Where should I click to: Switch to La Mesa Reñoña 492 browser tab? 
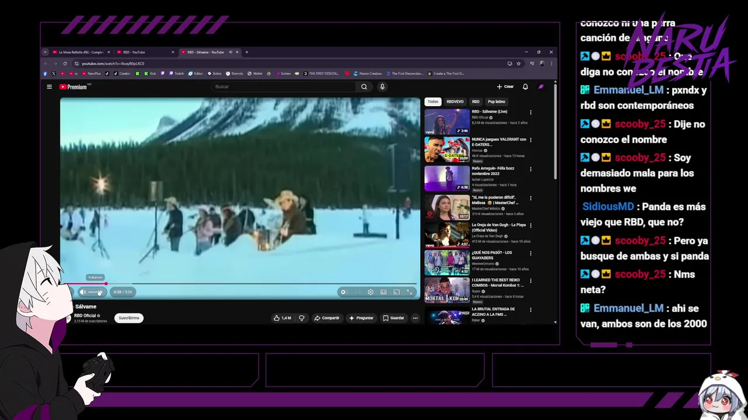tap(81, 52)
